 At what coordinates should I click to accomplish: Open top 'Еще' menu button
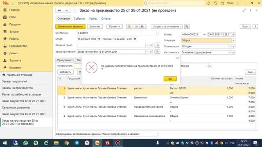(x=246, y=27)
